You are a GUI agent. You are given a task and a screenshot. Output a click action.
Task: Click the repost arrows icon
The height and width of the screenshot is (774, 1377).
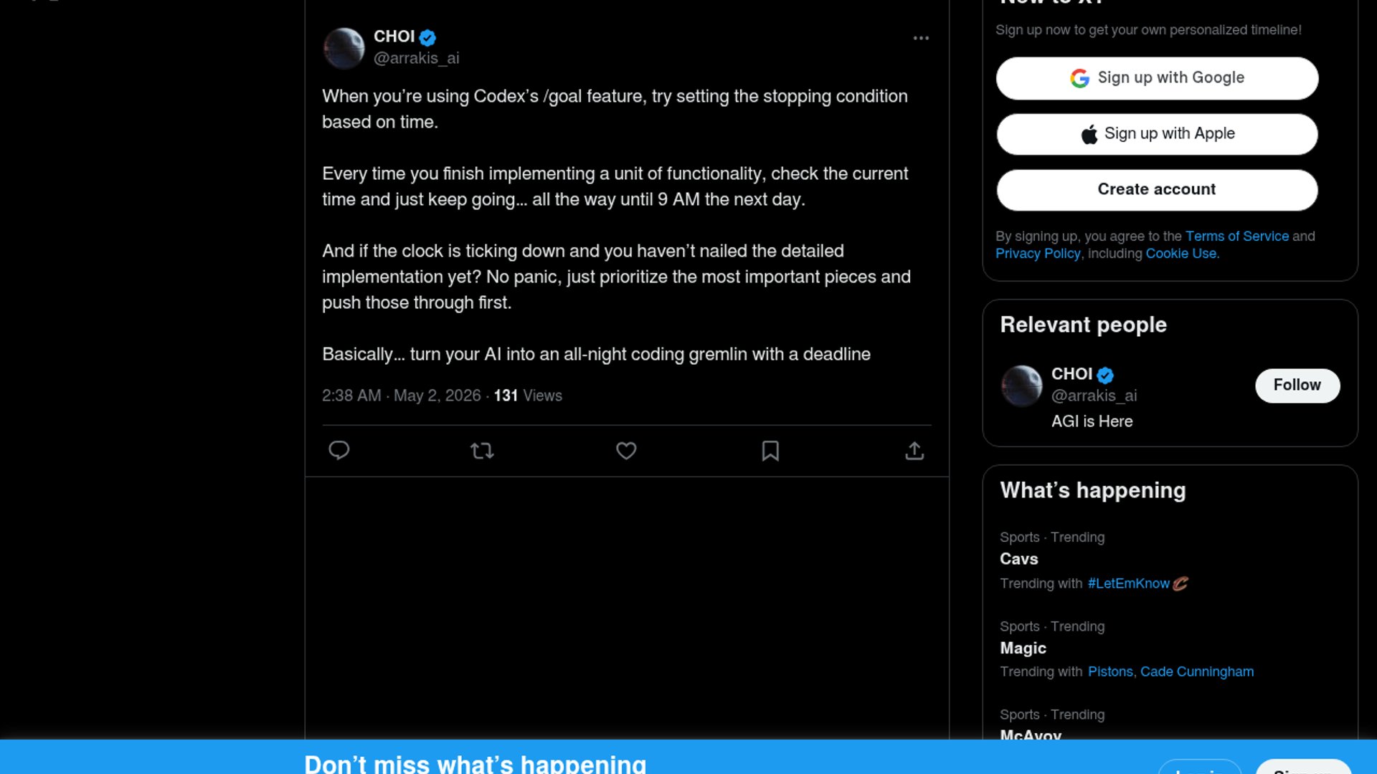(482, 451)
